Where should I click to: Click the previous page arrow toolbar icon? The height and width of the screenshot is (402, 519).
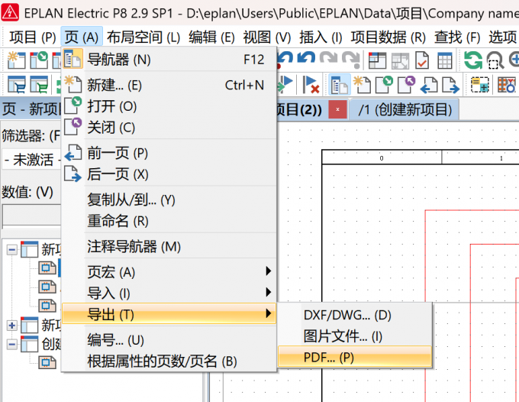coord(429,85)
